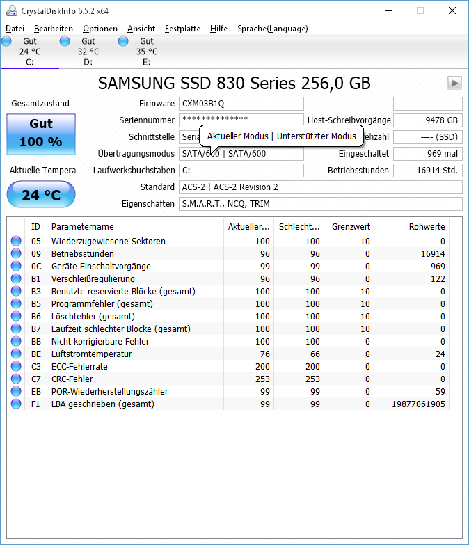Click the 24 °C temperature button
The image size is (469, 545).
coord(41,194)
